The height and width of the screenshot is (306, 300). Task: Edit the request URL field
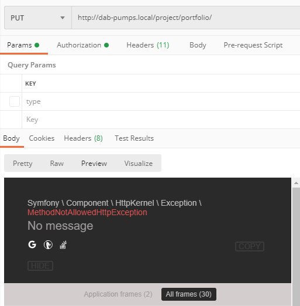tap(186, 18)
